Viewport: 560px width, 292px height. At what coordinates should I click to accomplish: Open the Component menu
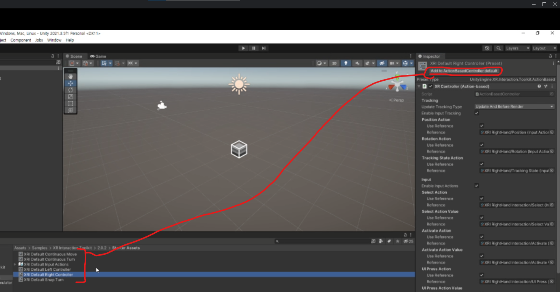21,40
